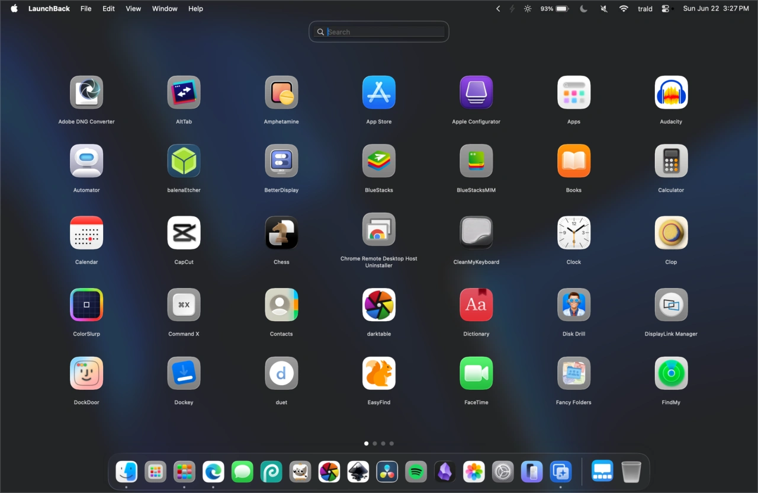Click the Search input field

385,32
